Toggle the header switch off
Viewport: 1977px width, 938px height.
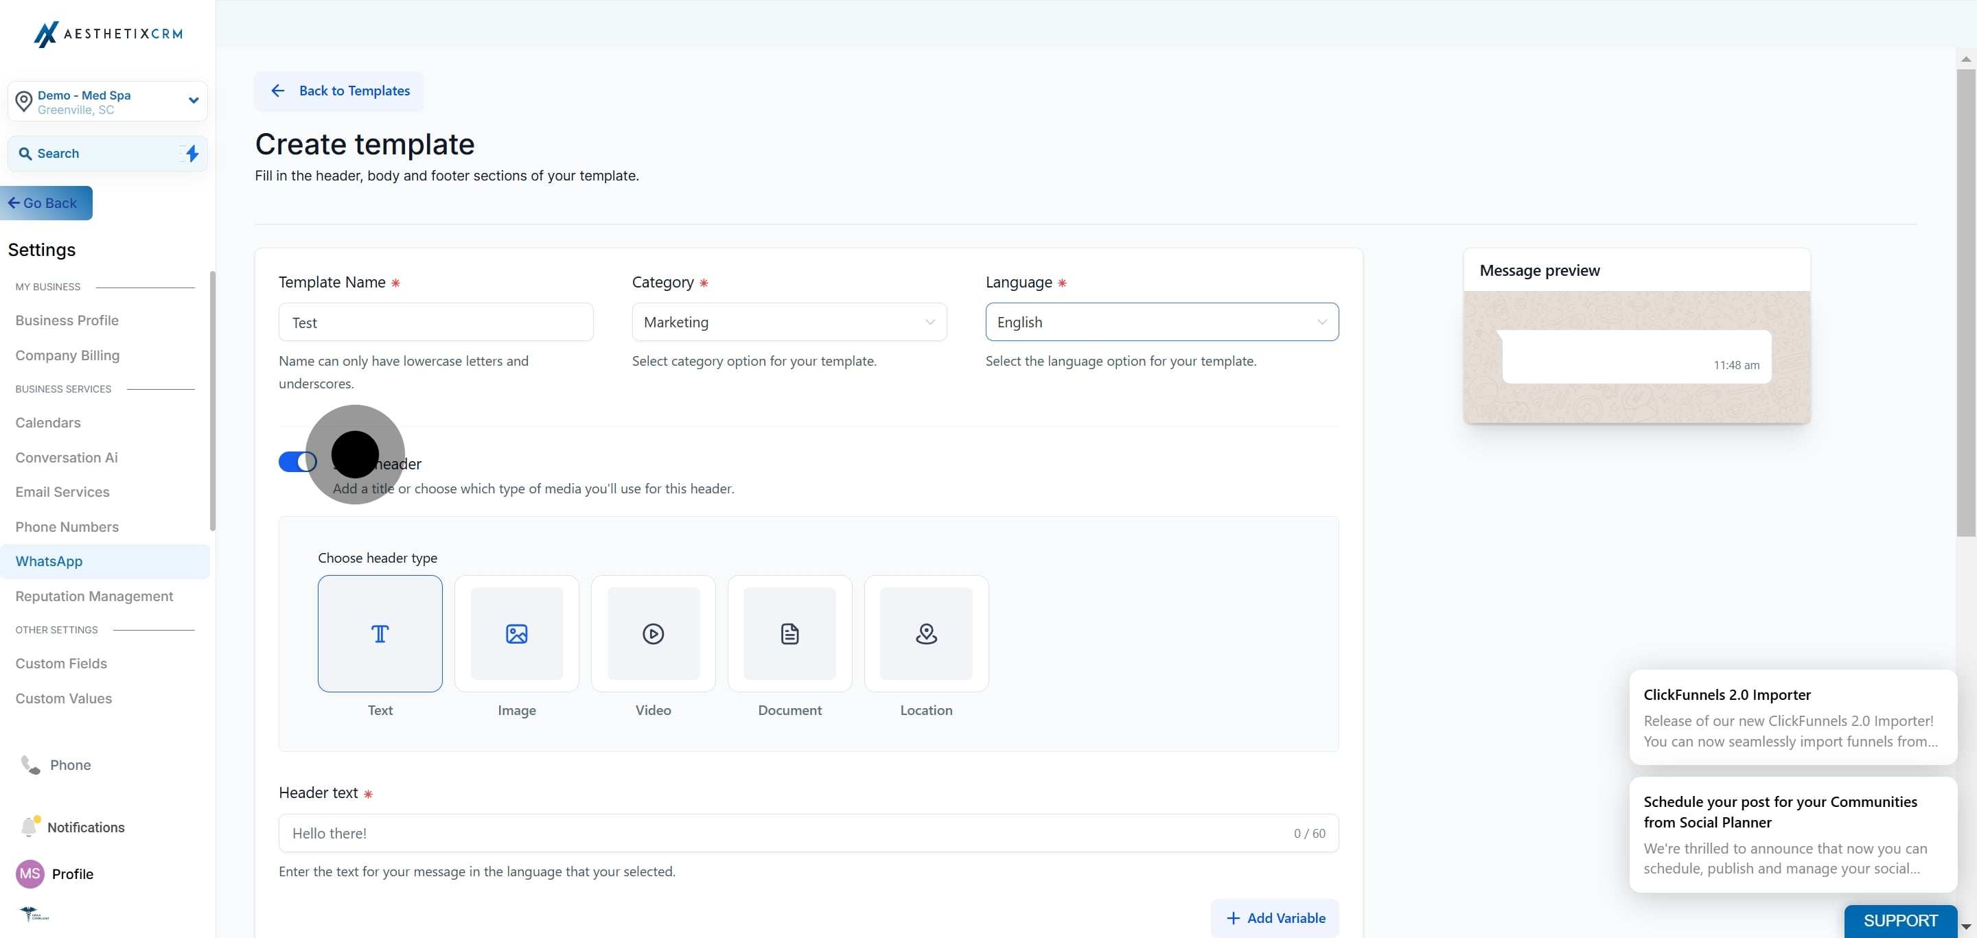[x=298, y=462]
